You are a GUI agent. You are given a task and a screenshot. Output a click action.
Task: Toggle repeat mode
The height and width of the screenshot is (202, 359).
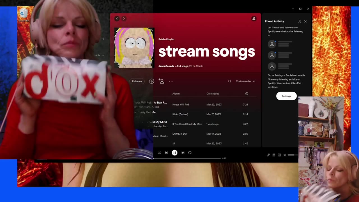(190, 153)
